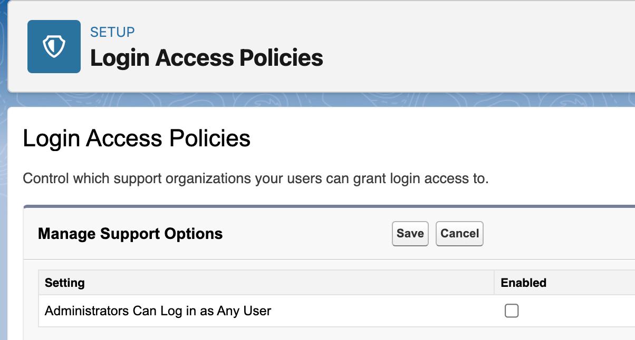Click the large Login Access Policies page heading

click(x=137, y=138)
